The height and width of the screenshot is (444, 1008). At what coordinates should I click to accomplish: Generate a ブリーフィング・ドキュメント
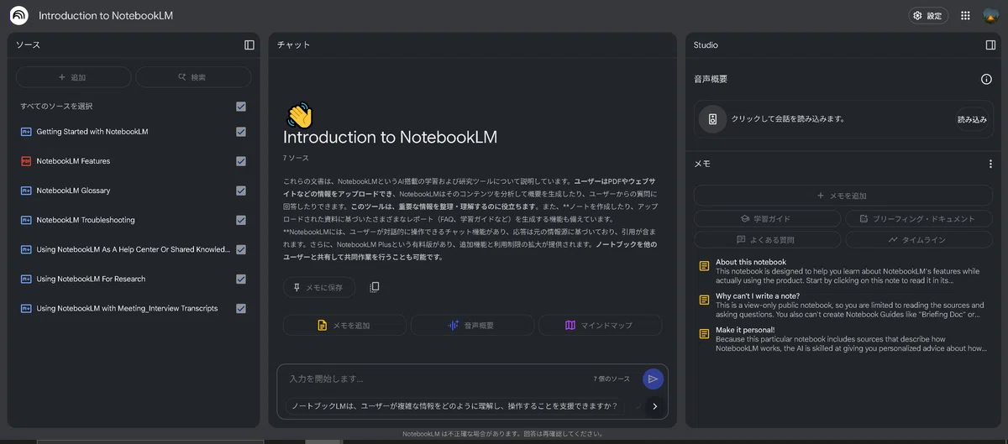[919, 218]
